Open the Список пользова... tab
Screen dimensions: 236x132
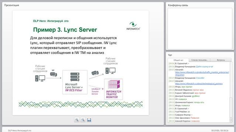[x=199, y=60]
